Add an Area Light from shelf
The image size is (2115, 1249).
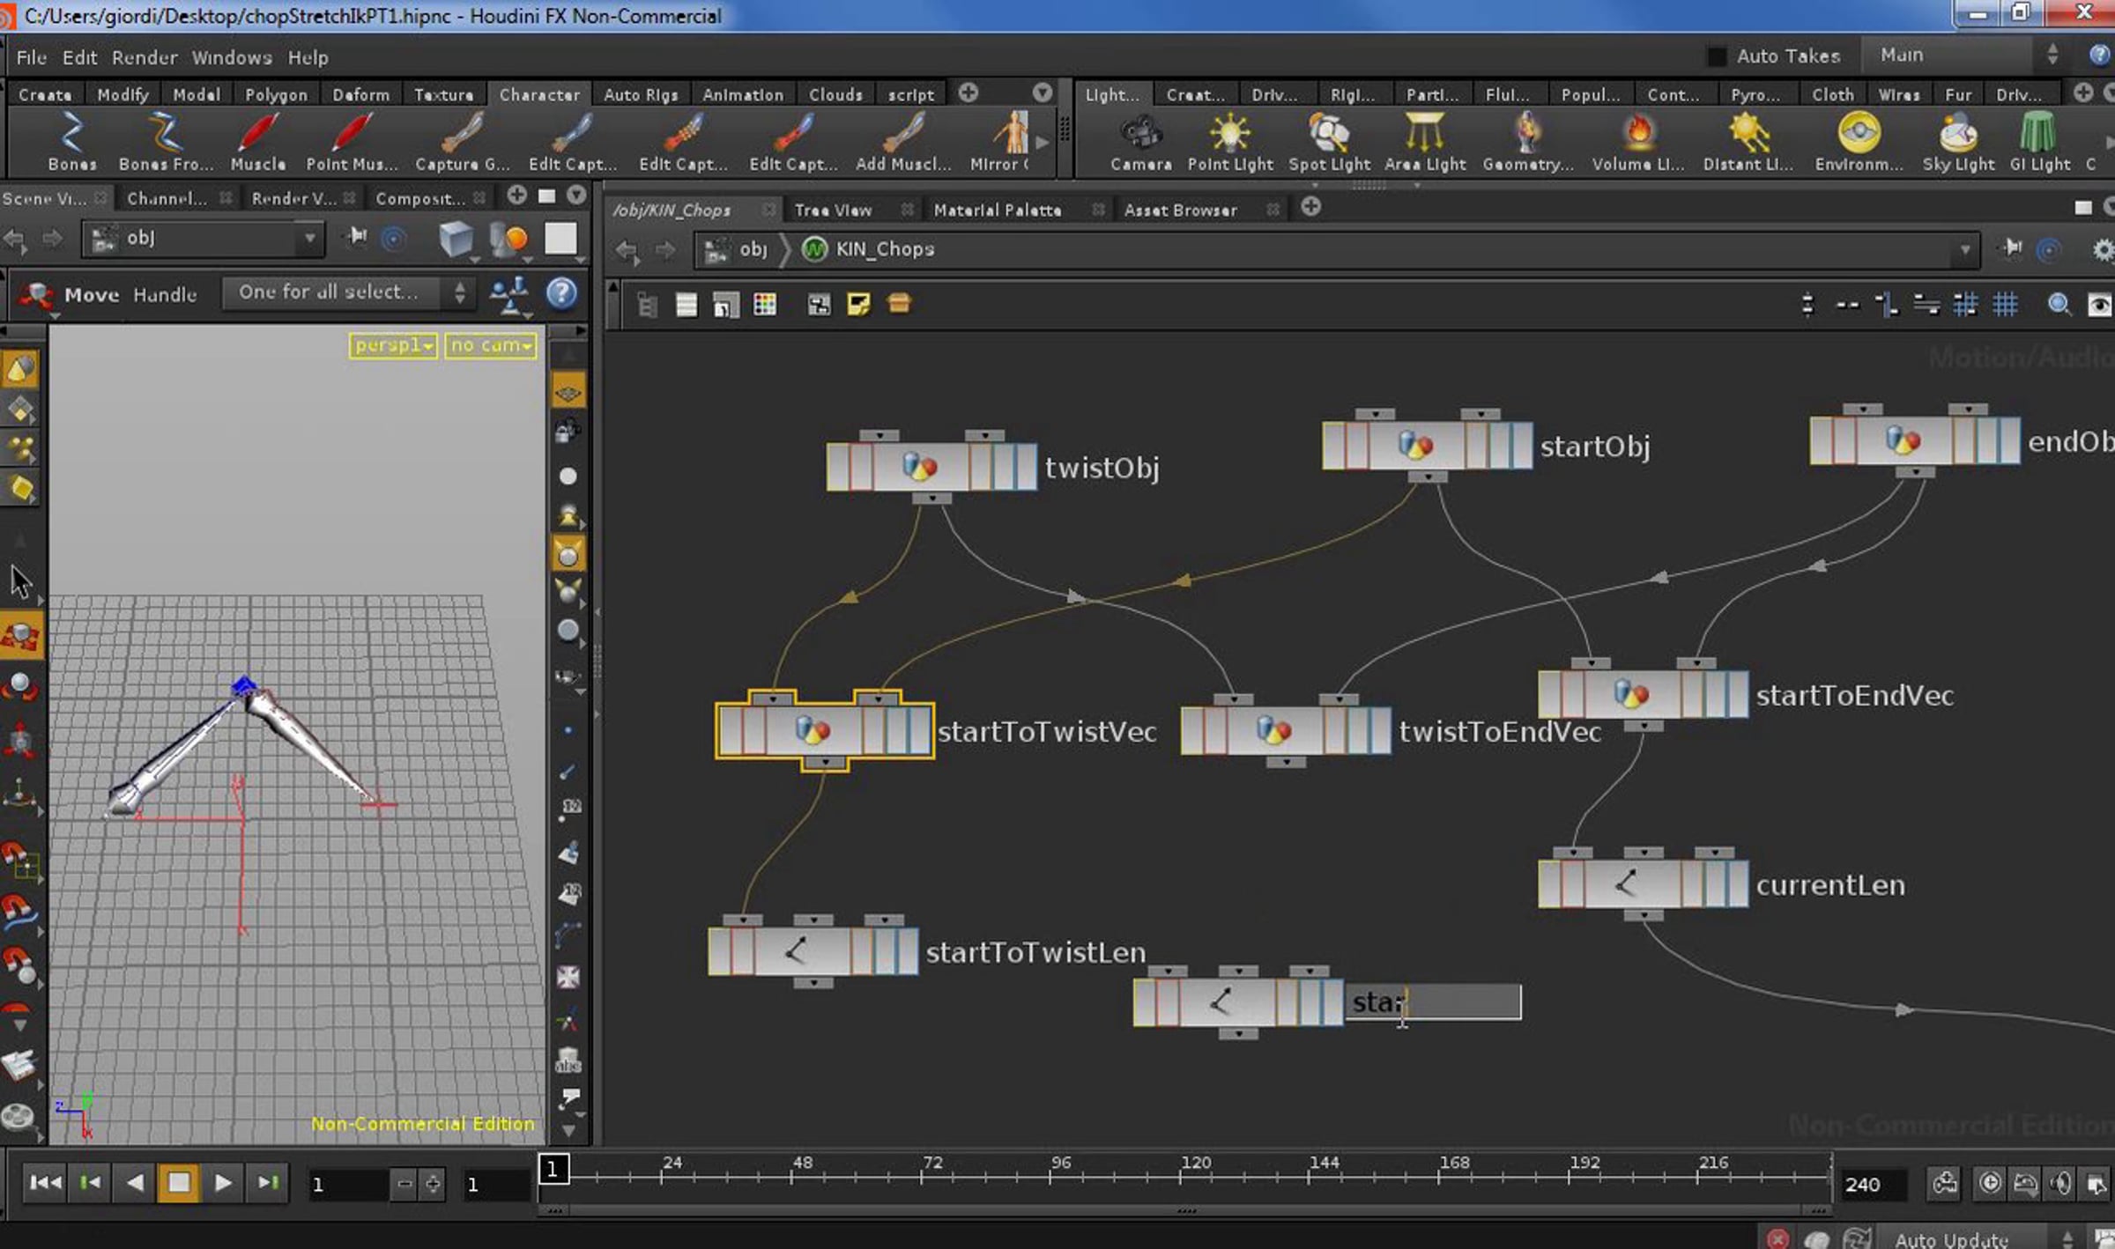pyautogui.click(x=1425, y=143)
